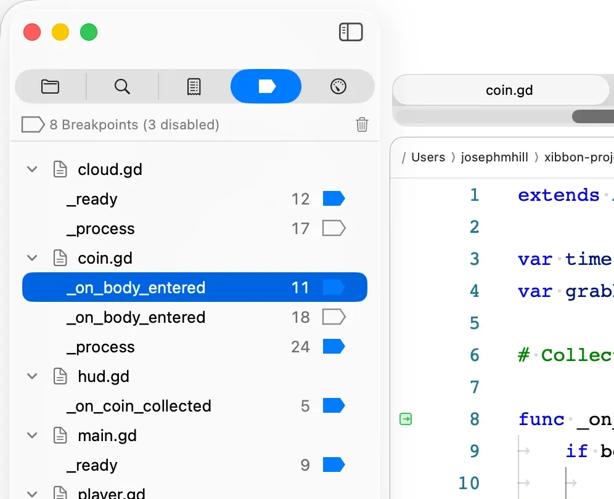Enable the cloud.gd _process breakpoint at line 17
The image size is (614, 499).
[x=334, y=228]
